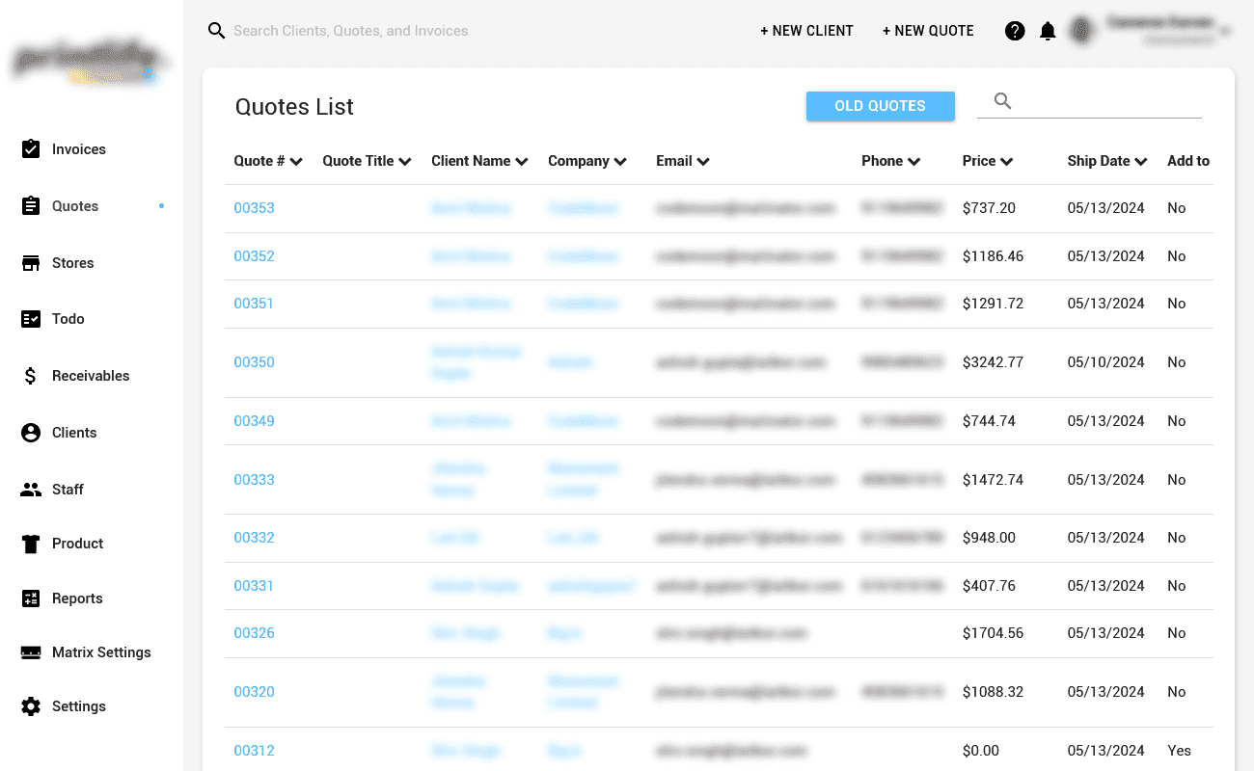Screen dimensions: 1254x771
Task: Click the OLD QUOTES button
Action: click(881, 106)
